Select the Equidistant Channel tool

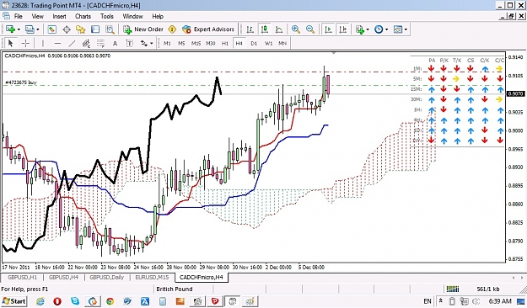click(86, 43)
